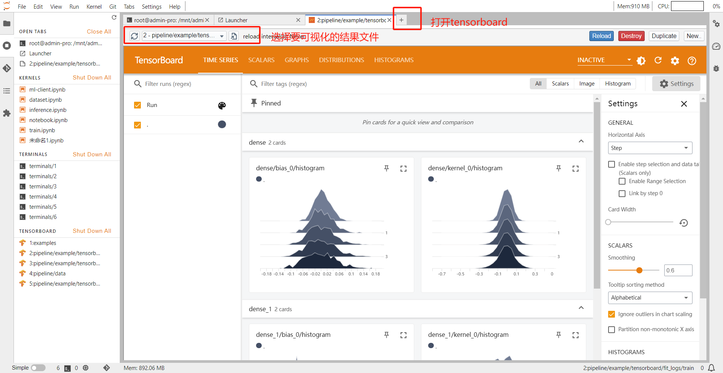This screenshot has height=373, width=723.
Task: Collapse the dense_1 cards group
Action: pyautogui.click(x=581, y=308)
